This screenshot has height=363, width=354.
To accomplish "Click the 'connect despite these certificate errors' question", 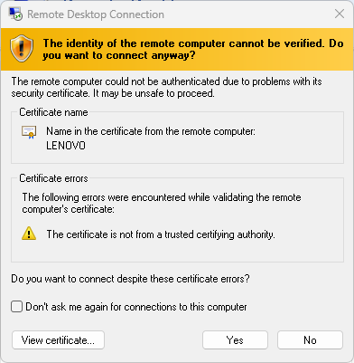I will pos(130,279).
